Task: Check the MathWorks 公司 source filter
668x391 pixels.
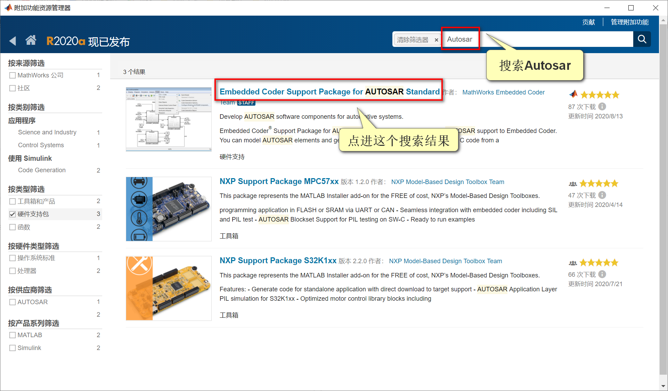Action: click(13, 75)
